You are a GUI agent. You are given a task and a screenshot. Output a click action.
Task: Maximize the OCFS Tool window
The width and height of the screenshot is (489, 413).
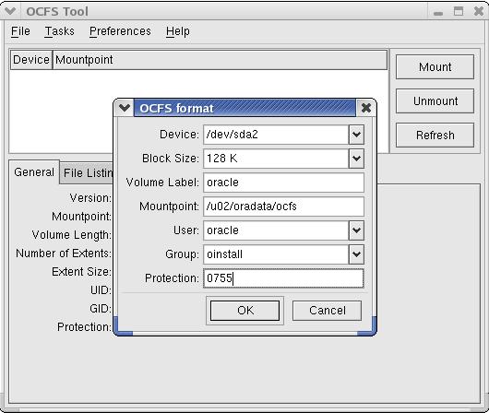point(459,11)
